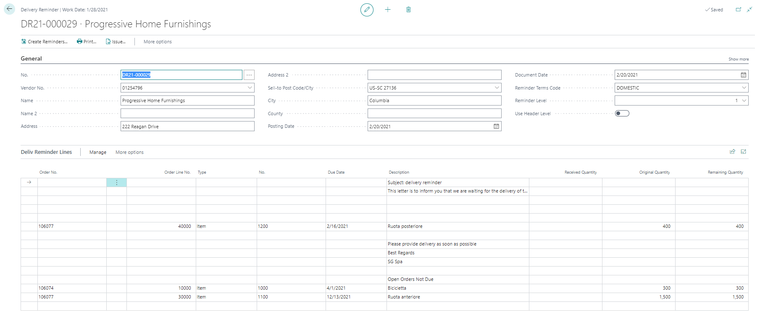Open page in new window icon
The image size is (760, 317).
738,10
